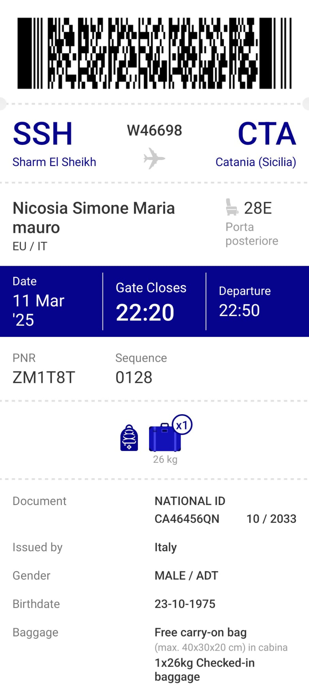Tap the blue suitcase icon

point(165,438)
